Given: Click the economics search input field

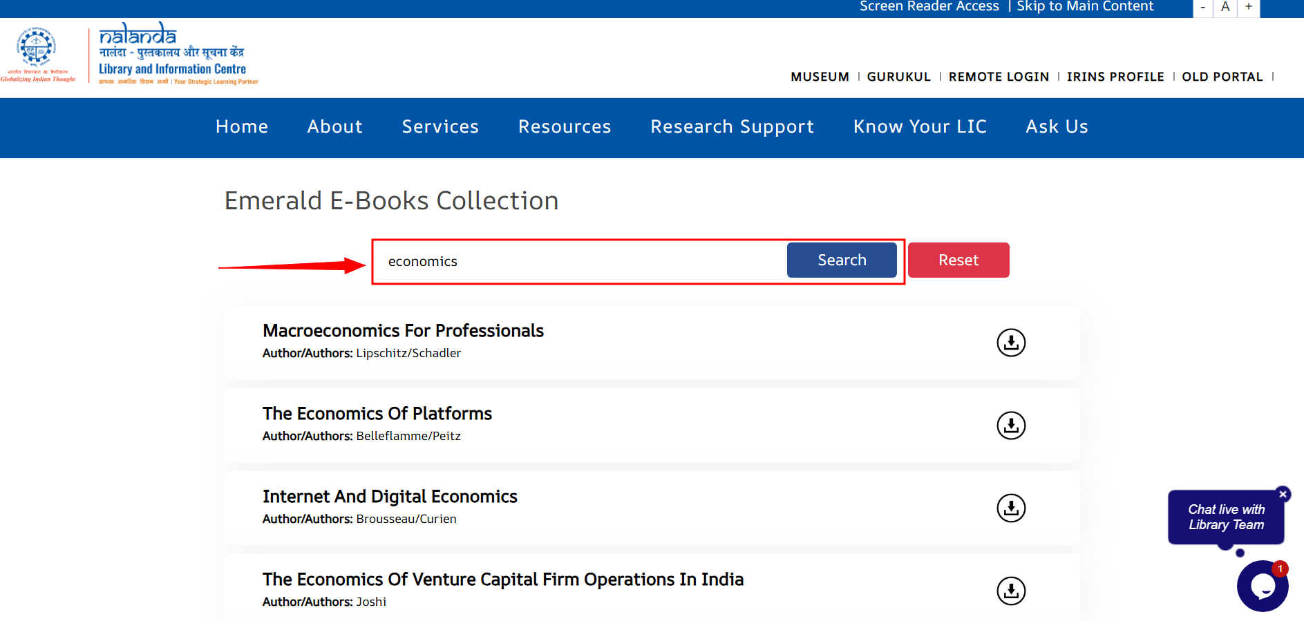Looking at the screenshot, I should [580, 262].
